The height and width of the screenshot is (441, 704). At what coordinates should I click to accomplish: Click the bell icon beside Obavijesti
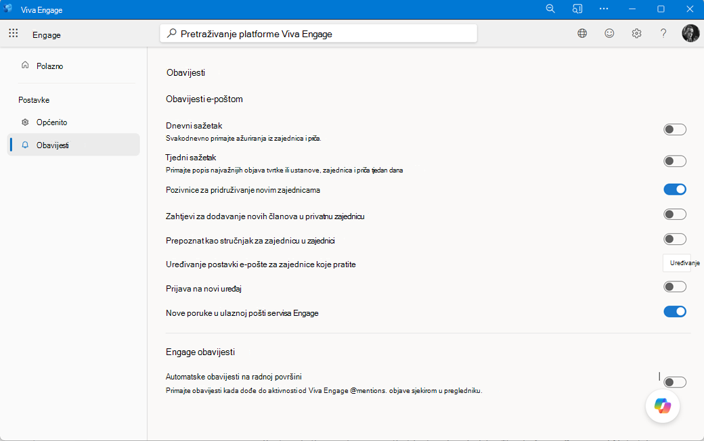click(25, 145)
